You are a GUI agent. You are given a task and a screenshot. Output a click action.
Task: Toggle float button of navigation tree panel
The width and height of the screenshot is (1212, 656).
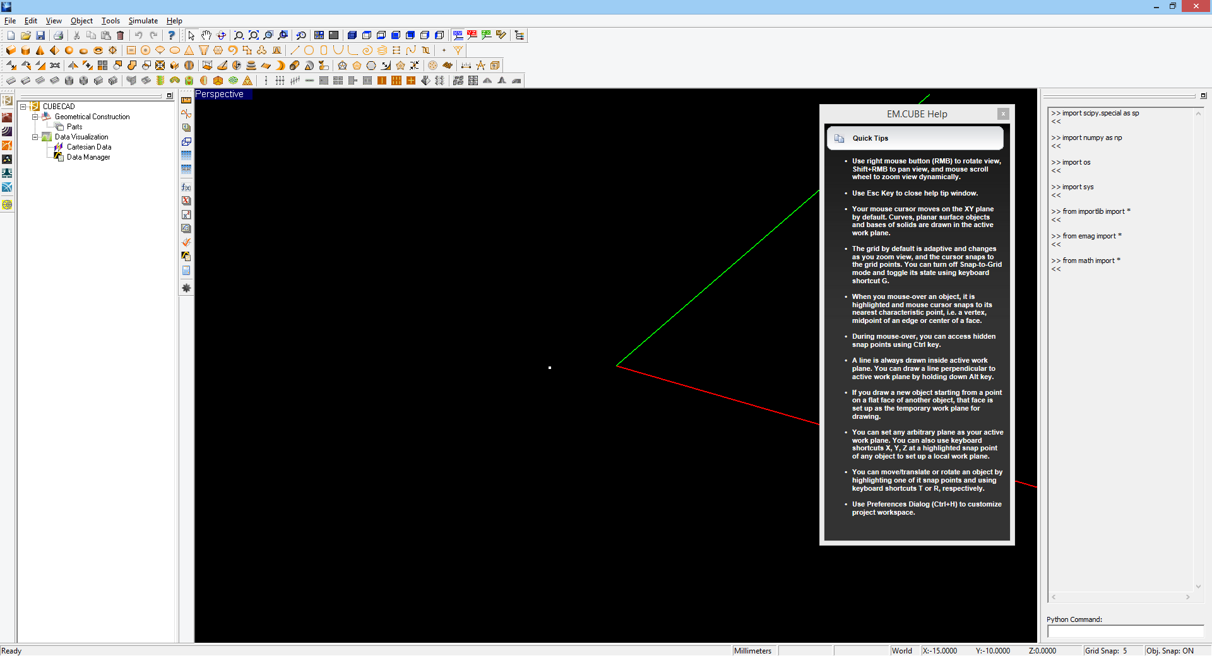click(x=169, y=96)
